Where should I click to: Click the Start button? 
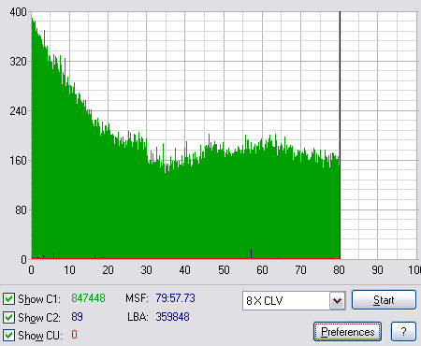pyautogui.click(x=384, y=300)
